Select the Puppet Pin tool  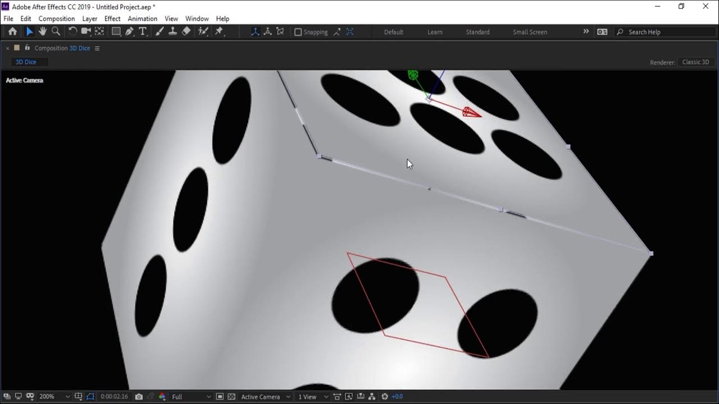coord(220,32)
